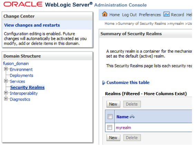Click the Record chart icon
The width and height of the screenshot is (194, 145).
[166, 14]
